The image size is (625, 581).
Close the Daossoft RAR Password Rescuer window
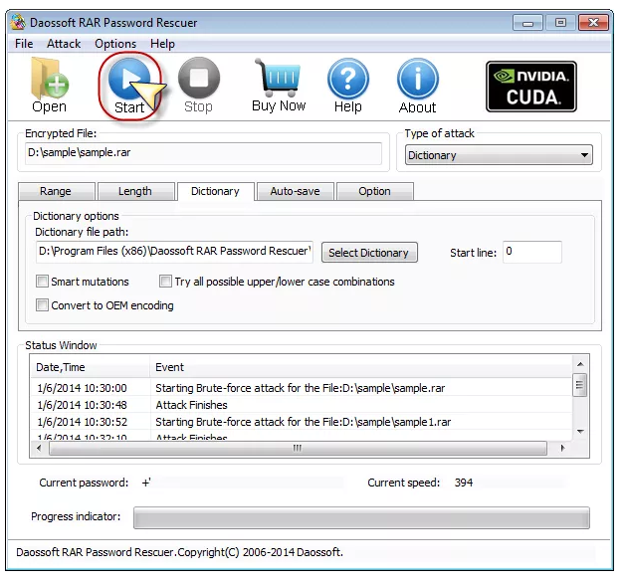click(x=593, y=23)
